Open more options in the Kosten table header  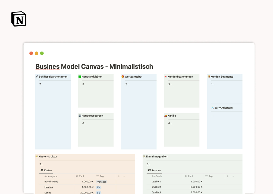[124, 176]
